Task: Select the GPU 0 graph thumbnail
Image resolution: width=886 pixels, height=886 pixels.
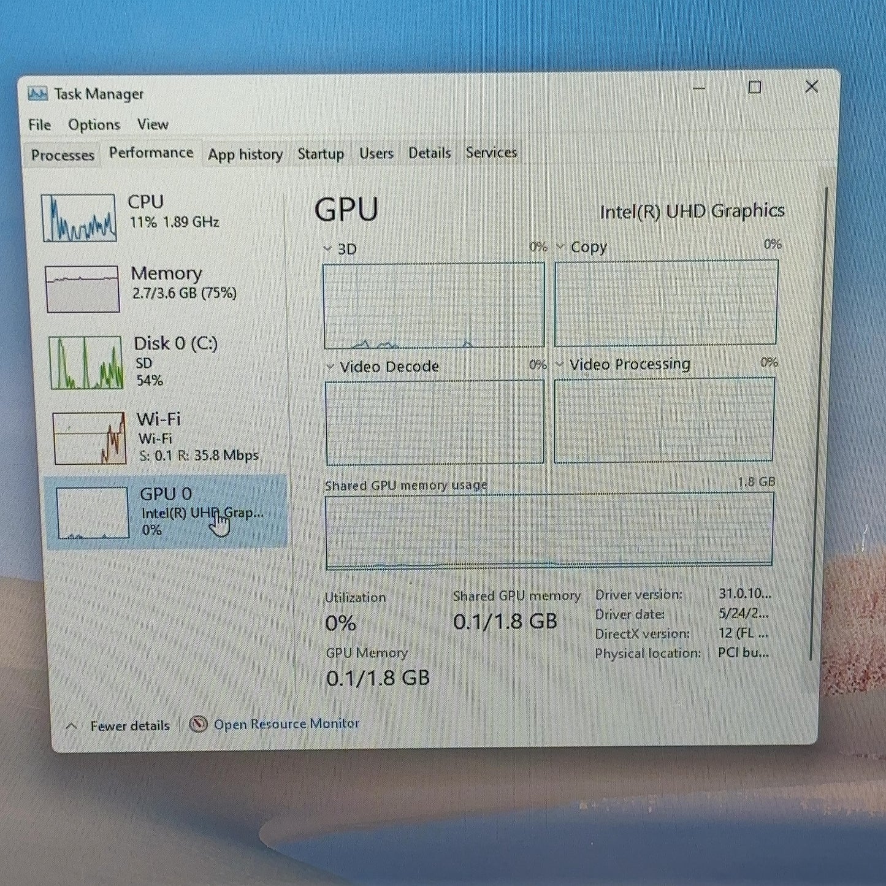Action: (93, 513)
